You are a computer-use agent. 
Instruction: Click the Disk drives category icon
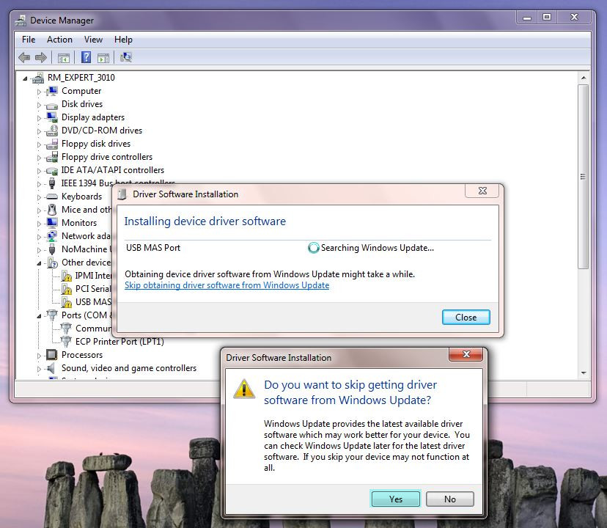tap(51, 105)
